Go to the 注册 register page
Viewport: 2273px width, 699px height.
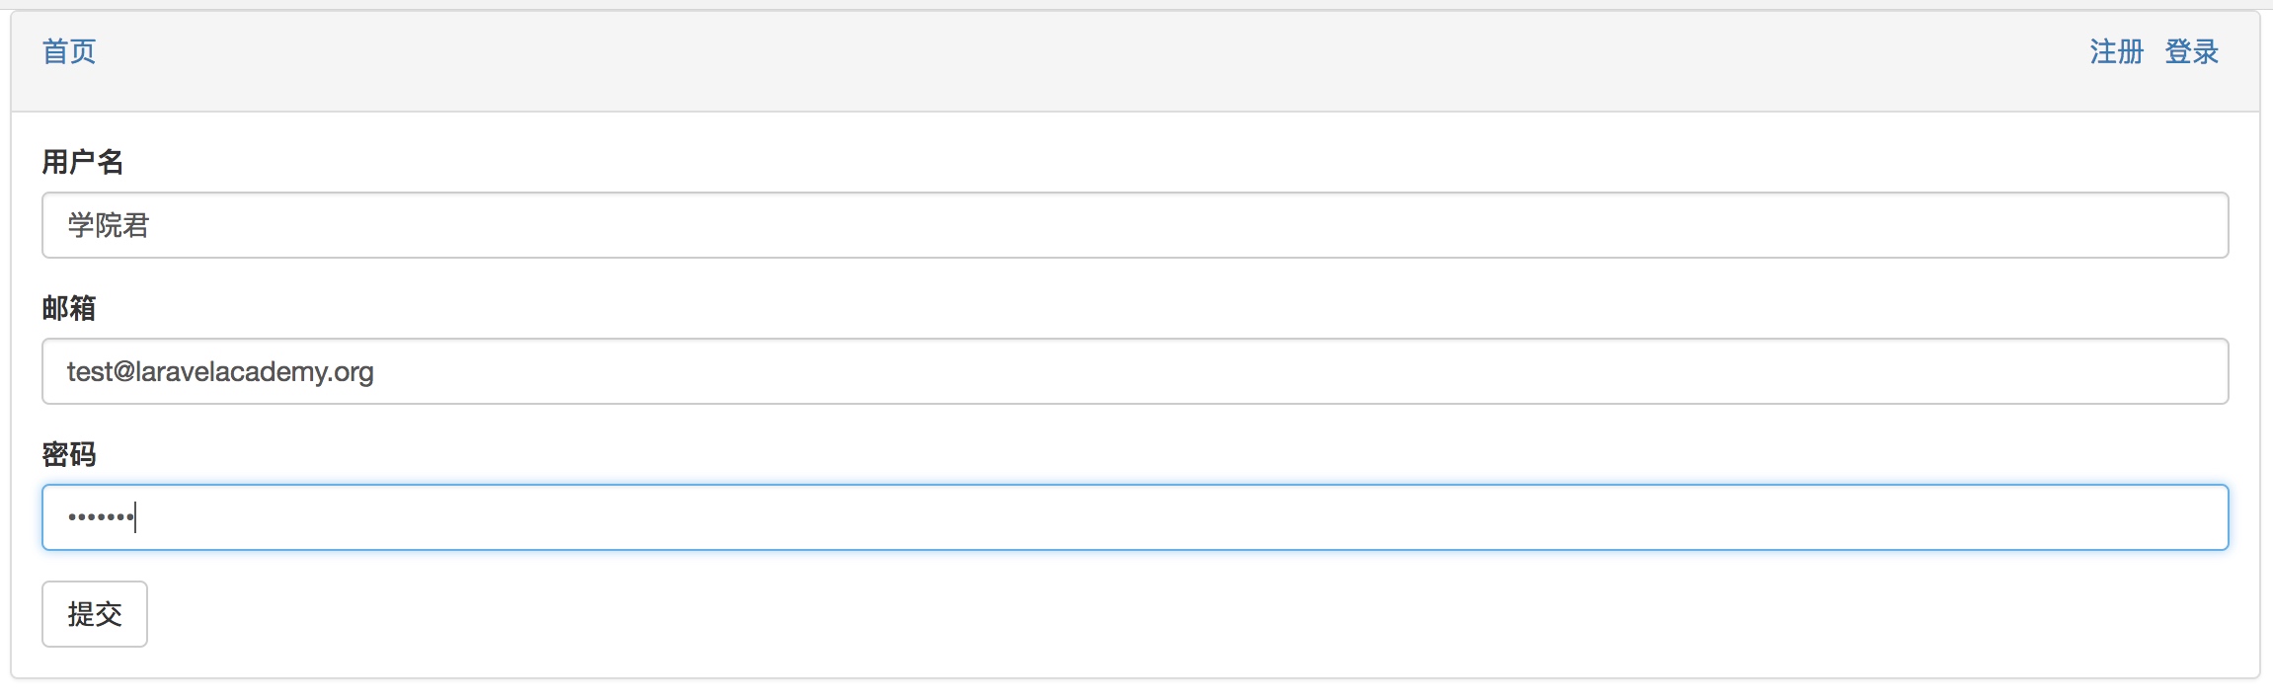(x=2116, y=51)
